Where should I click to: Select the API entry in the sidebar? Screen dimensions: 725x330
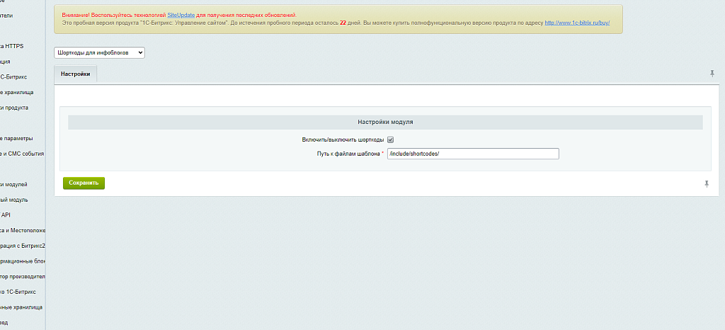tap(6, 215)
